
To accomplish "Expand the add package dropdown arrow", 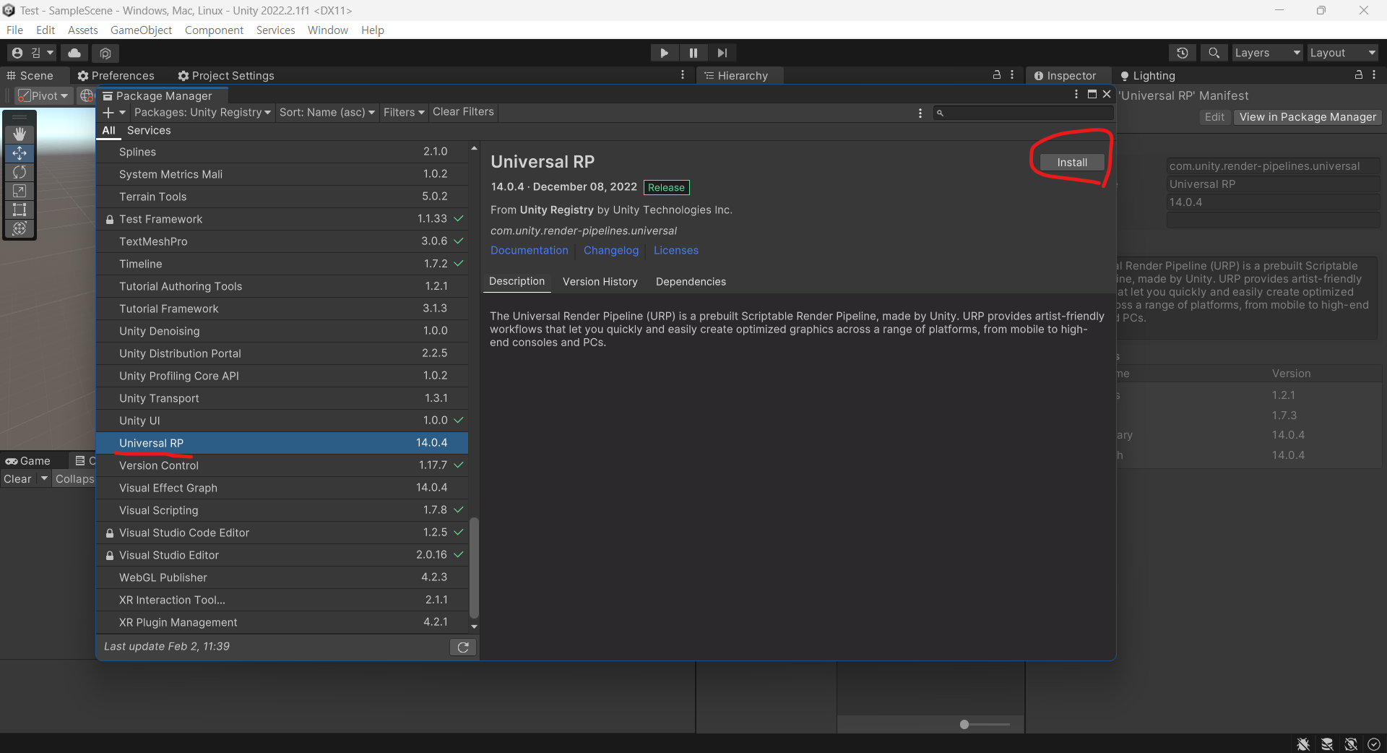I will [x=122, y=113].
